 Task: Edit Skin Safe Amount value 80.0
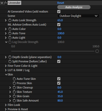60,101
